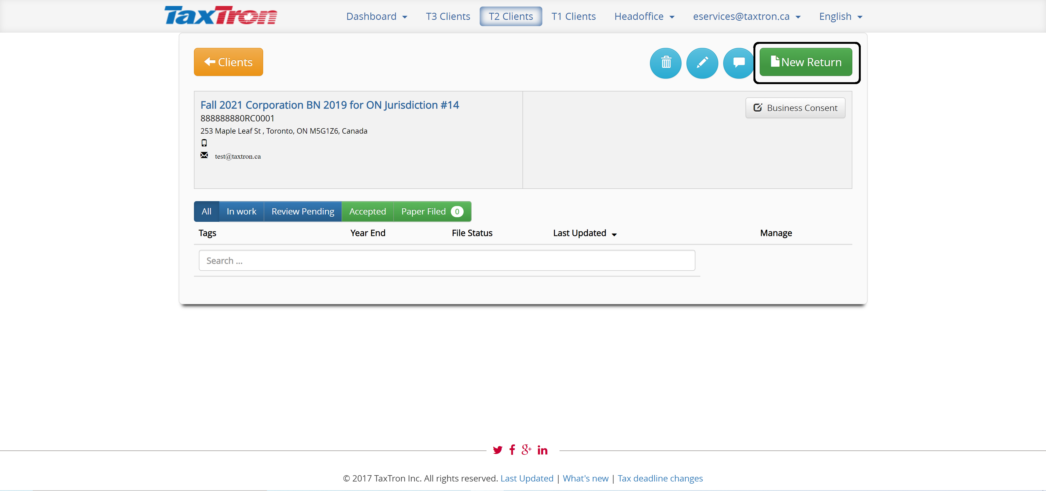
Task: Go back to Clients list
Action: pyautogui.click(x=228, y=62)
